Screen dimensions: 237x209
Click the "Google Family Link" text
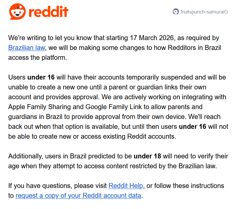tap(113, 107)
